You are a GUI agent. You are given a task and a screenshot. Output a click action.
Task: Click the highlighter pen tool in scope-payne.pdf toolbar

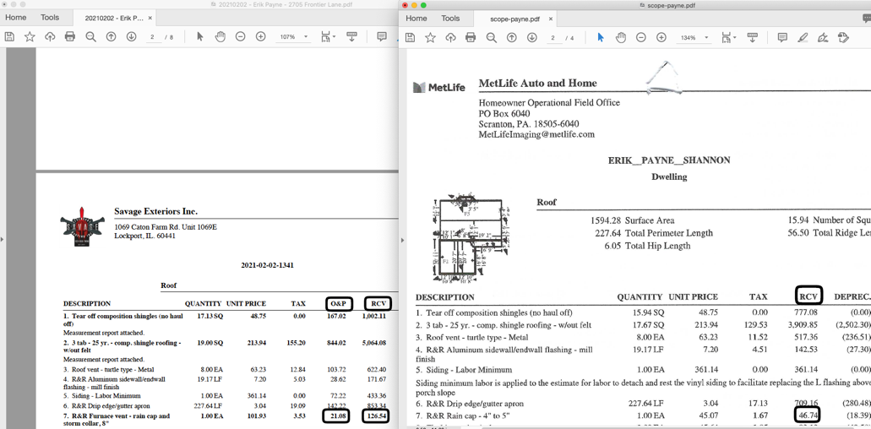coord(803,37)
